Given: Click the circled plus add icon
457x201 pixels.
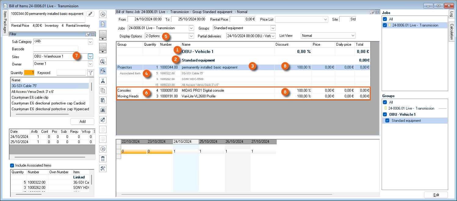Looking at the screenshot, I should tap(103, 149).
